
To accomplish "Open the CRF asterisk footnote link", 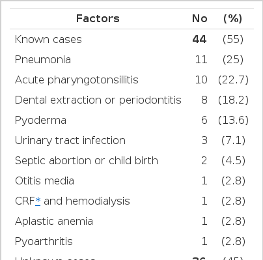I will (38, 201).
